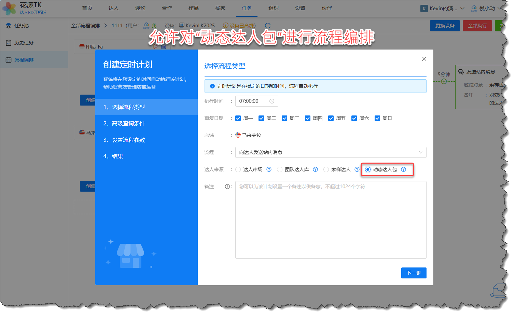Screen dimensions: 516x317
Task: Uncheck the 周一 repeat day checkbox
Action: [x=238, y=118]
